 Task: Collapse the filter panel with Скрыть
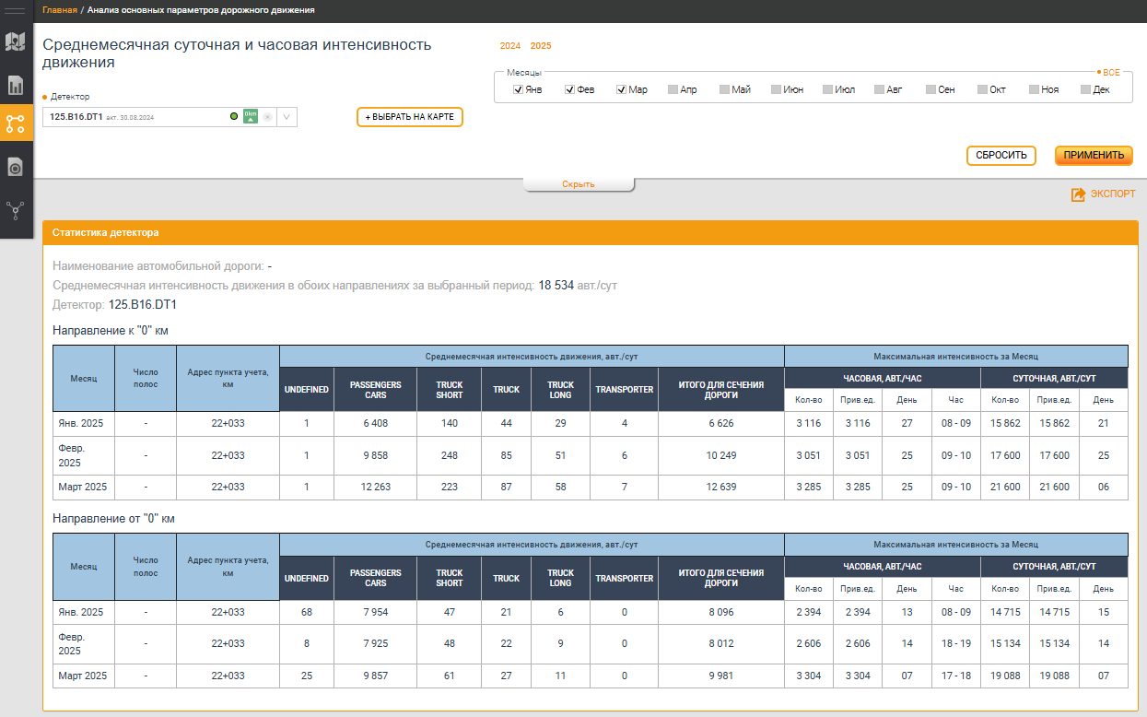579,184
